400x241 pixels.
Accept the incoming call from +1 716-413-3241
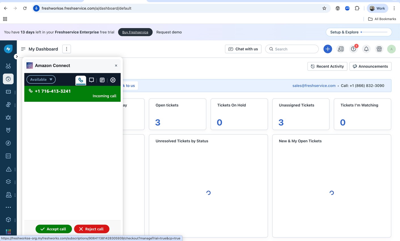pos(54,229)
